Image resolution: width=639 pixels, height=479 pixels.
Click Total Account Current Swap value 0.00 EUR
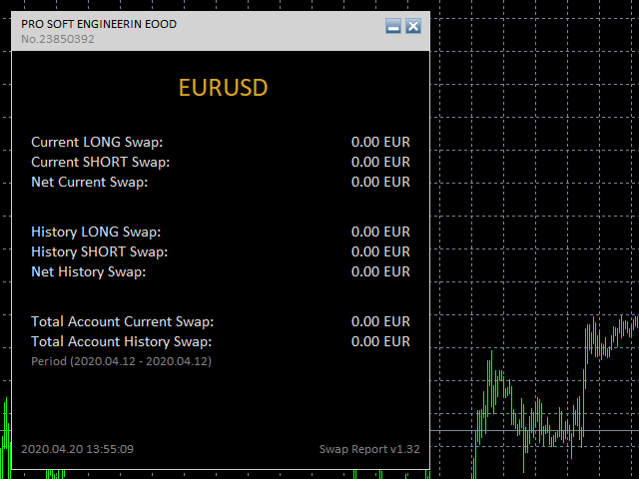(380, 321)
